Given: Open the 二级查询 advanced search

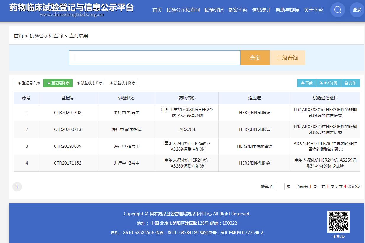Looking at the screenshot, I should click(x=287, y=58).
